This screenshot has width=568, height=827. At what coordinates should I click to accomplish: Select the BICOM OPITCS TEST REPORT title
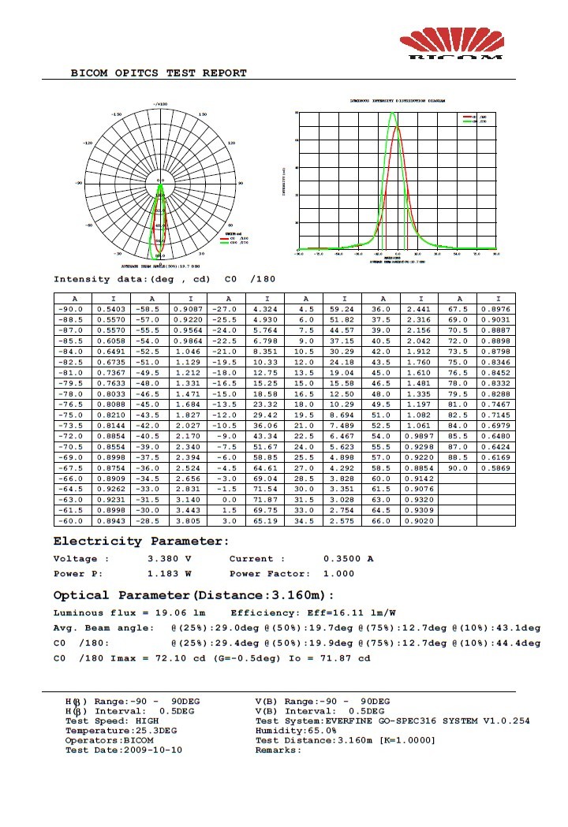pyautogui.click(x=159, y=73)
